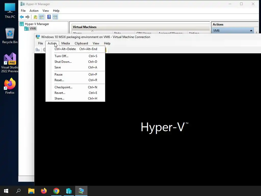The width and height of the screenshot is (261, 196).
Task: Close the open Action menu in VM Connection
Action: pyautogui.click(x=52, y=43)
